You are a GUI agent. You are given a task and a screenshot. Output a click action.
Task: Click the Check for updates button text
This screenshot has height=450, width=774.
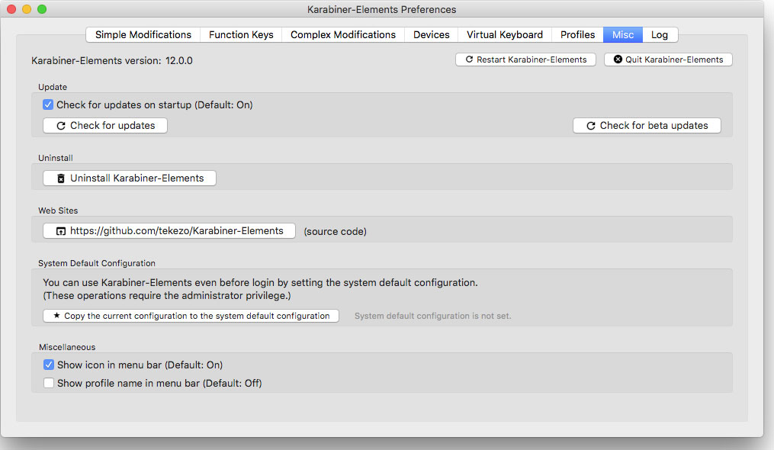pos(113,126)
